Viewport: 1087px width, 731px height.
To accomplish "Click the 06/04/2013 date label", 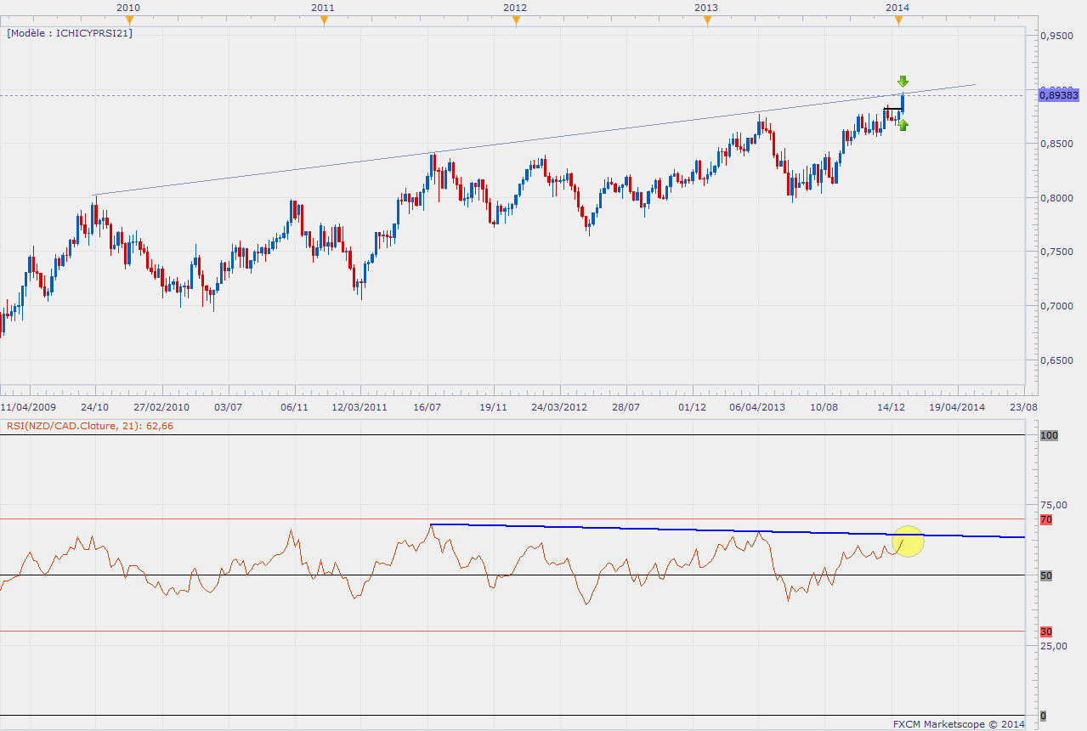I will [758, 407].
